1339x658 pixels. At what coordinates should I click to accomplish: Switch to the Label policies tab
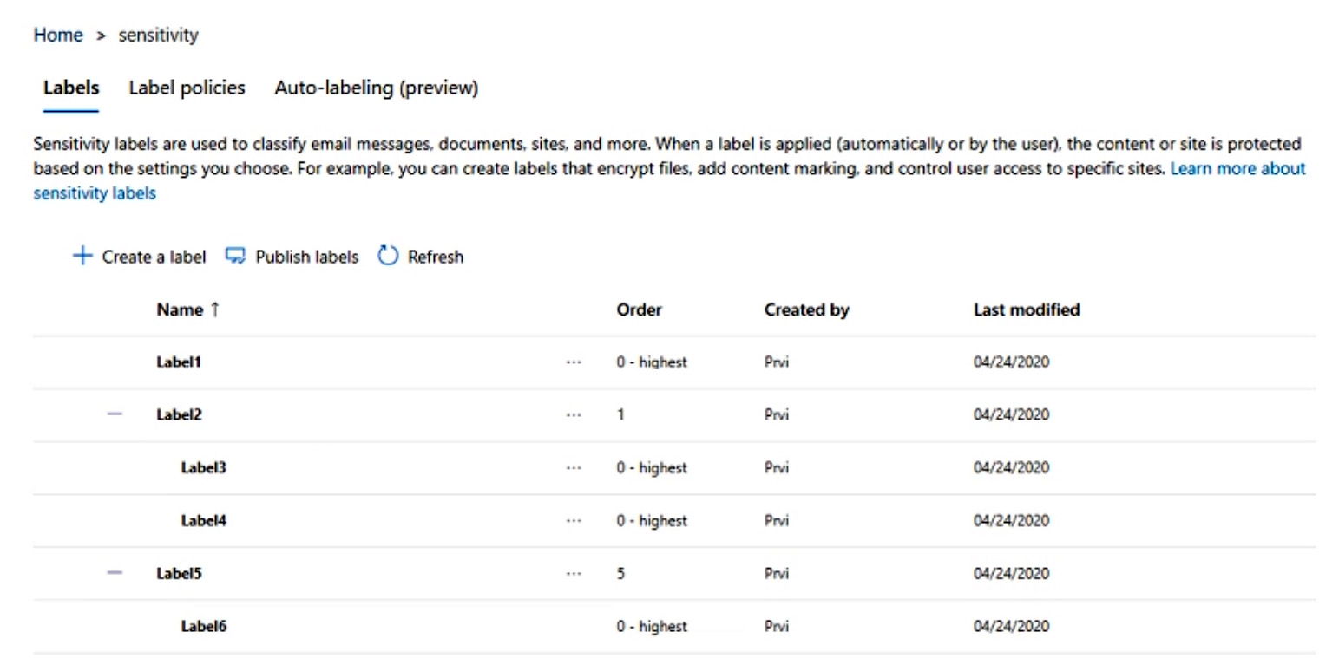tap(187, 88)
